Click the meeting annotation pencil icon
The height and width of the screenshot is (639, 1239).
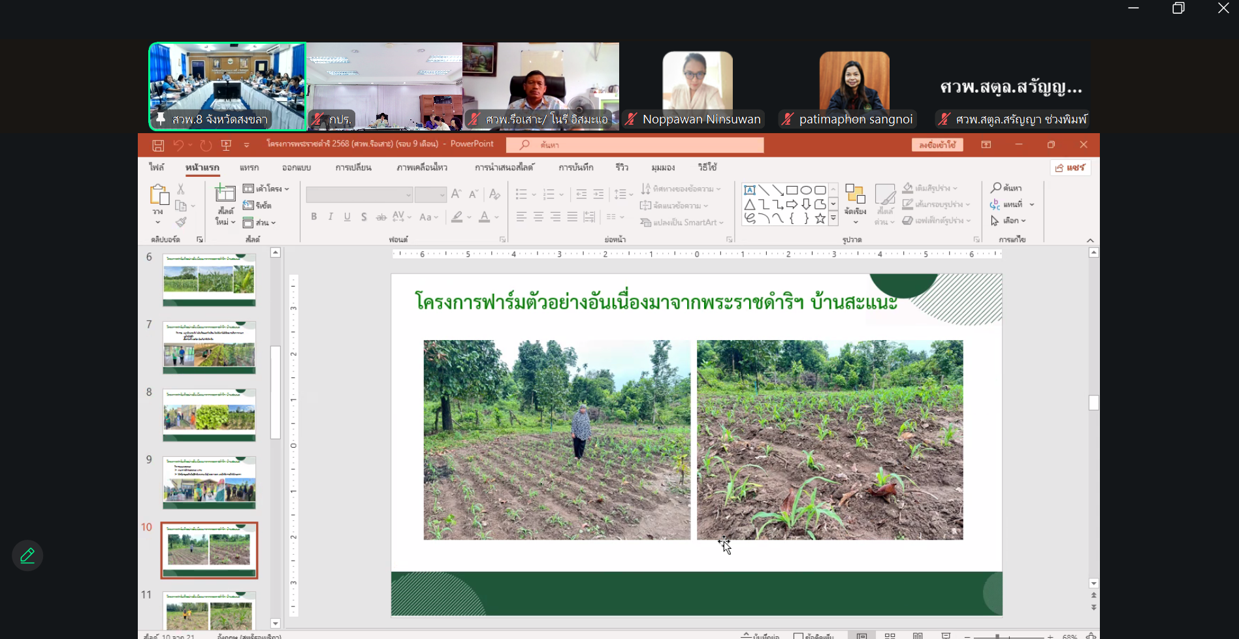click(27, 556)
